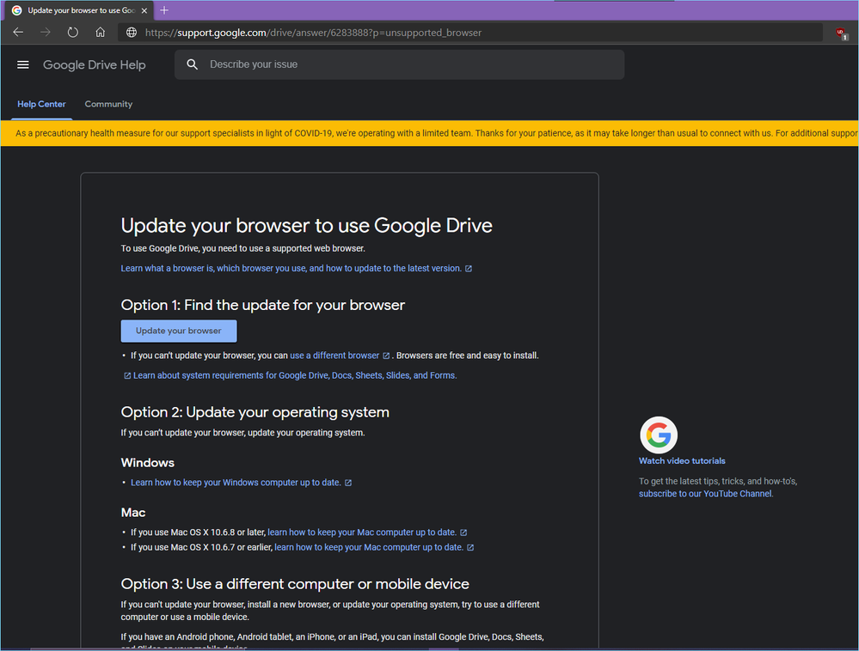Switch to the Community tab
The image size is (859, 651).
click(108, 104)
